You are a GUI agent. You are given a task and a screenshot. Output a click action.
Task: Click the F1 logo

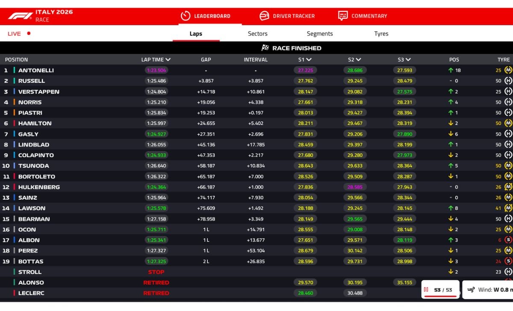(x=20, y=16)
